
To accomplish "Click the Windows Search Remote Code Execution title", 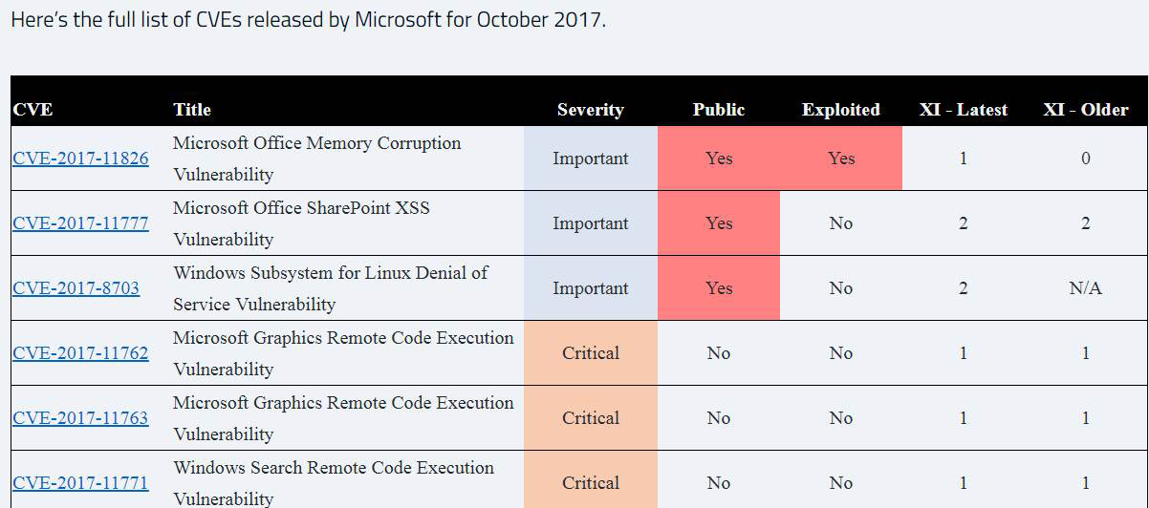I will coord(334,468).
